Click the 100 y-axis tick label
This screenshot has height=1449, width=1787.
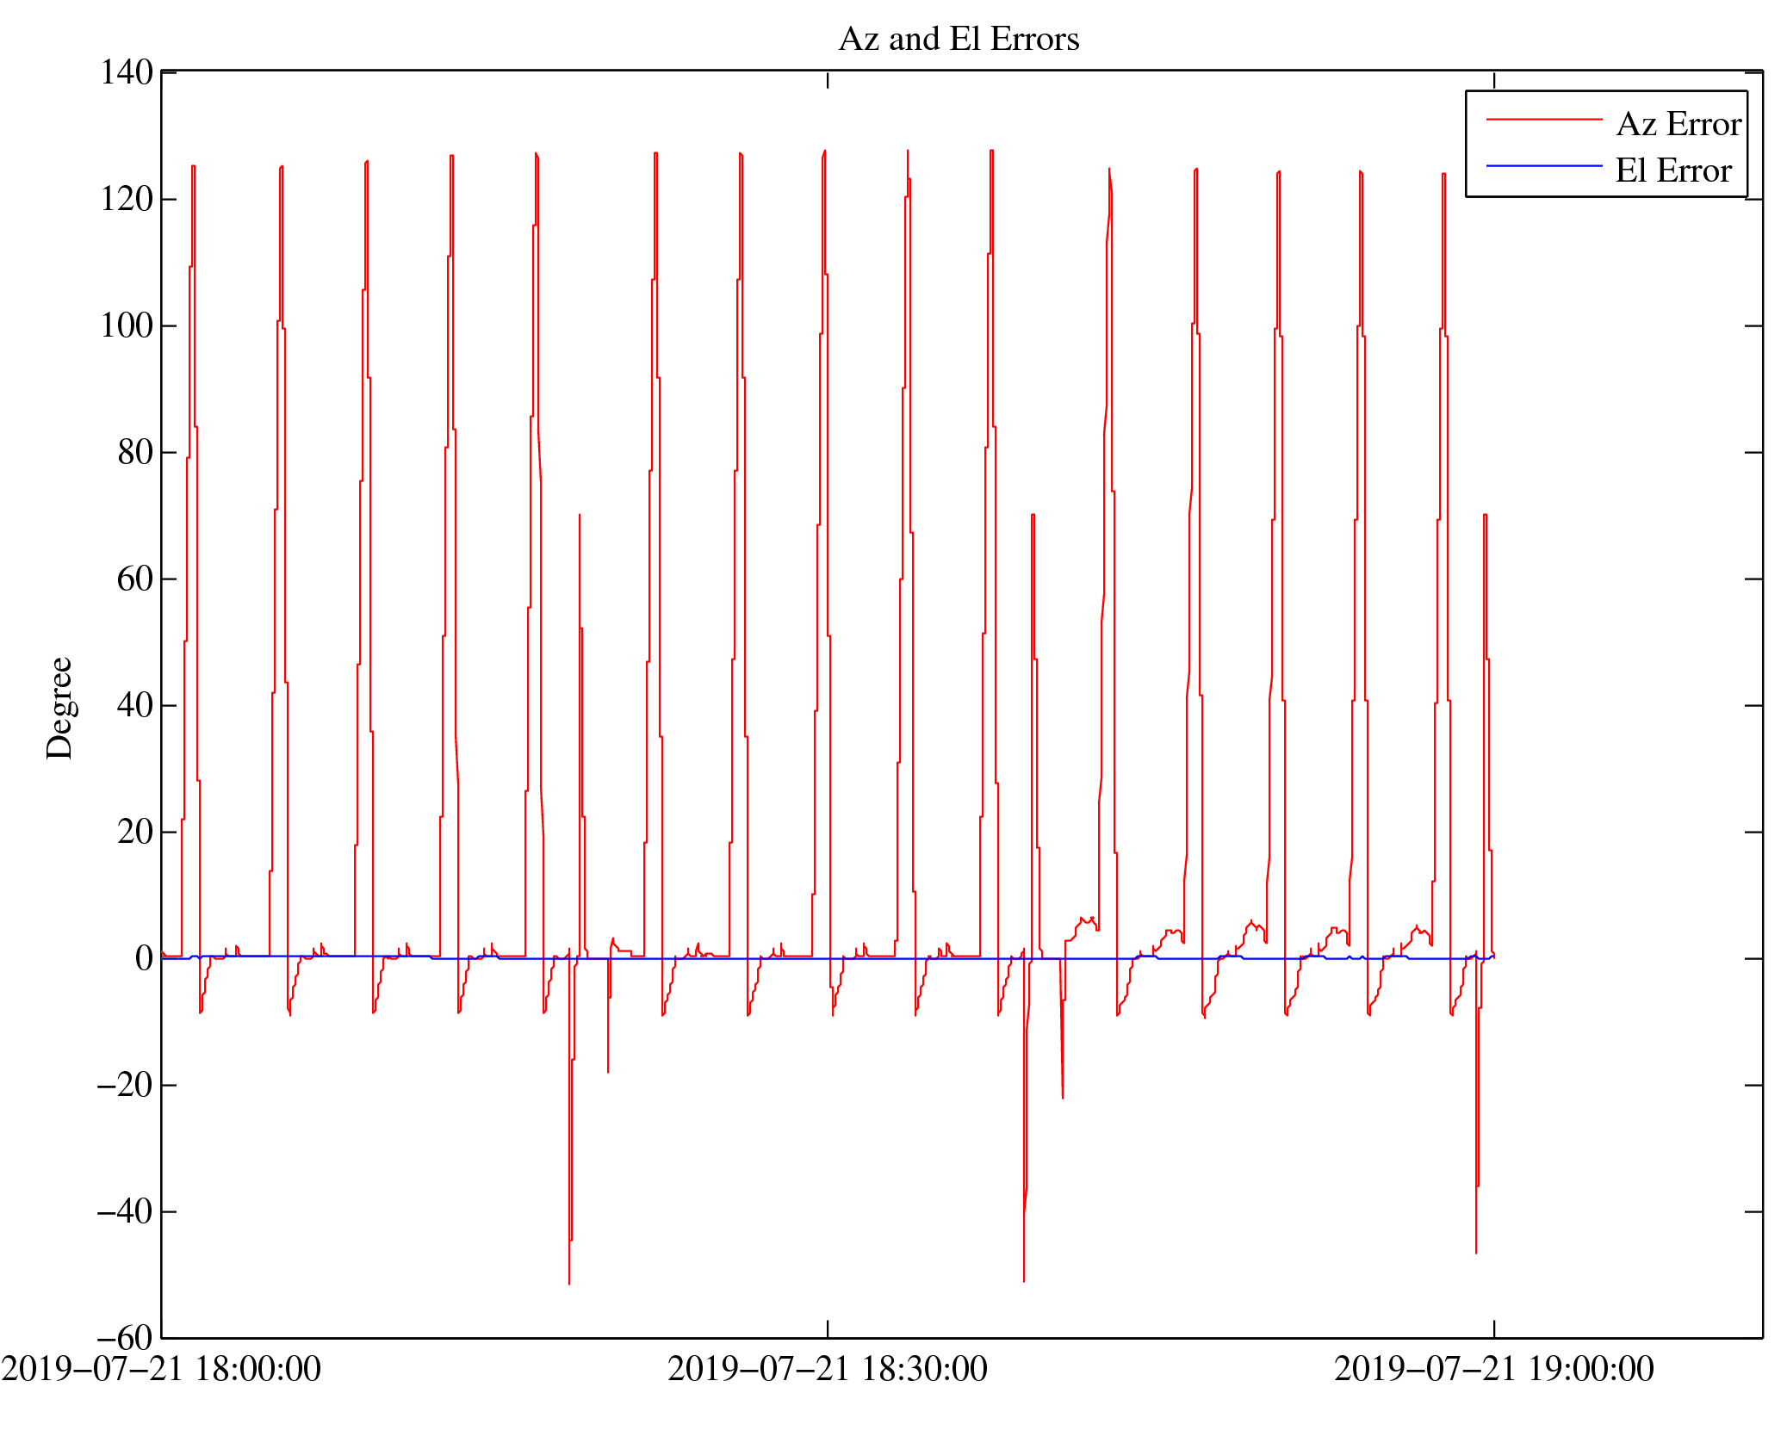126,325
